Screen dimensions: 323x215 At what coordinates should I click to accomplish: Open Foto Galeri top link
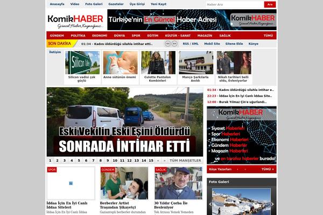(94, 4)
